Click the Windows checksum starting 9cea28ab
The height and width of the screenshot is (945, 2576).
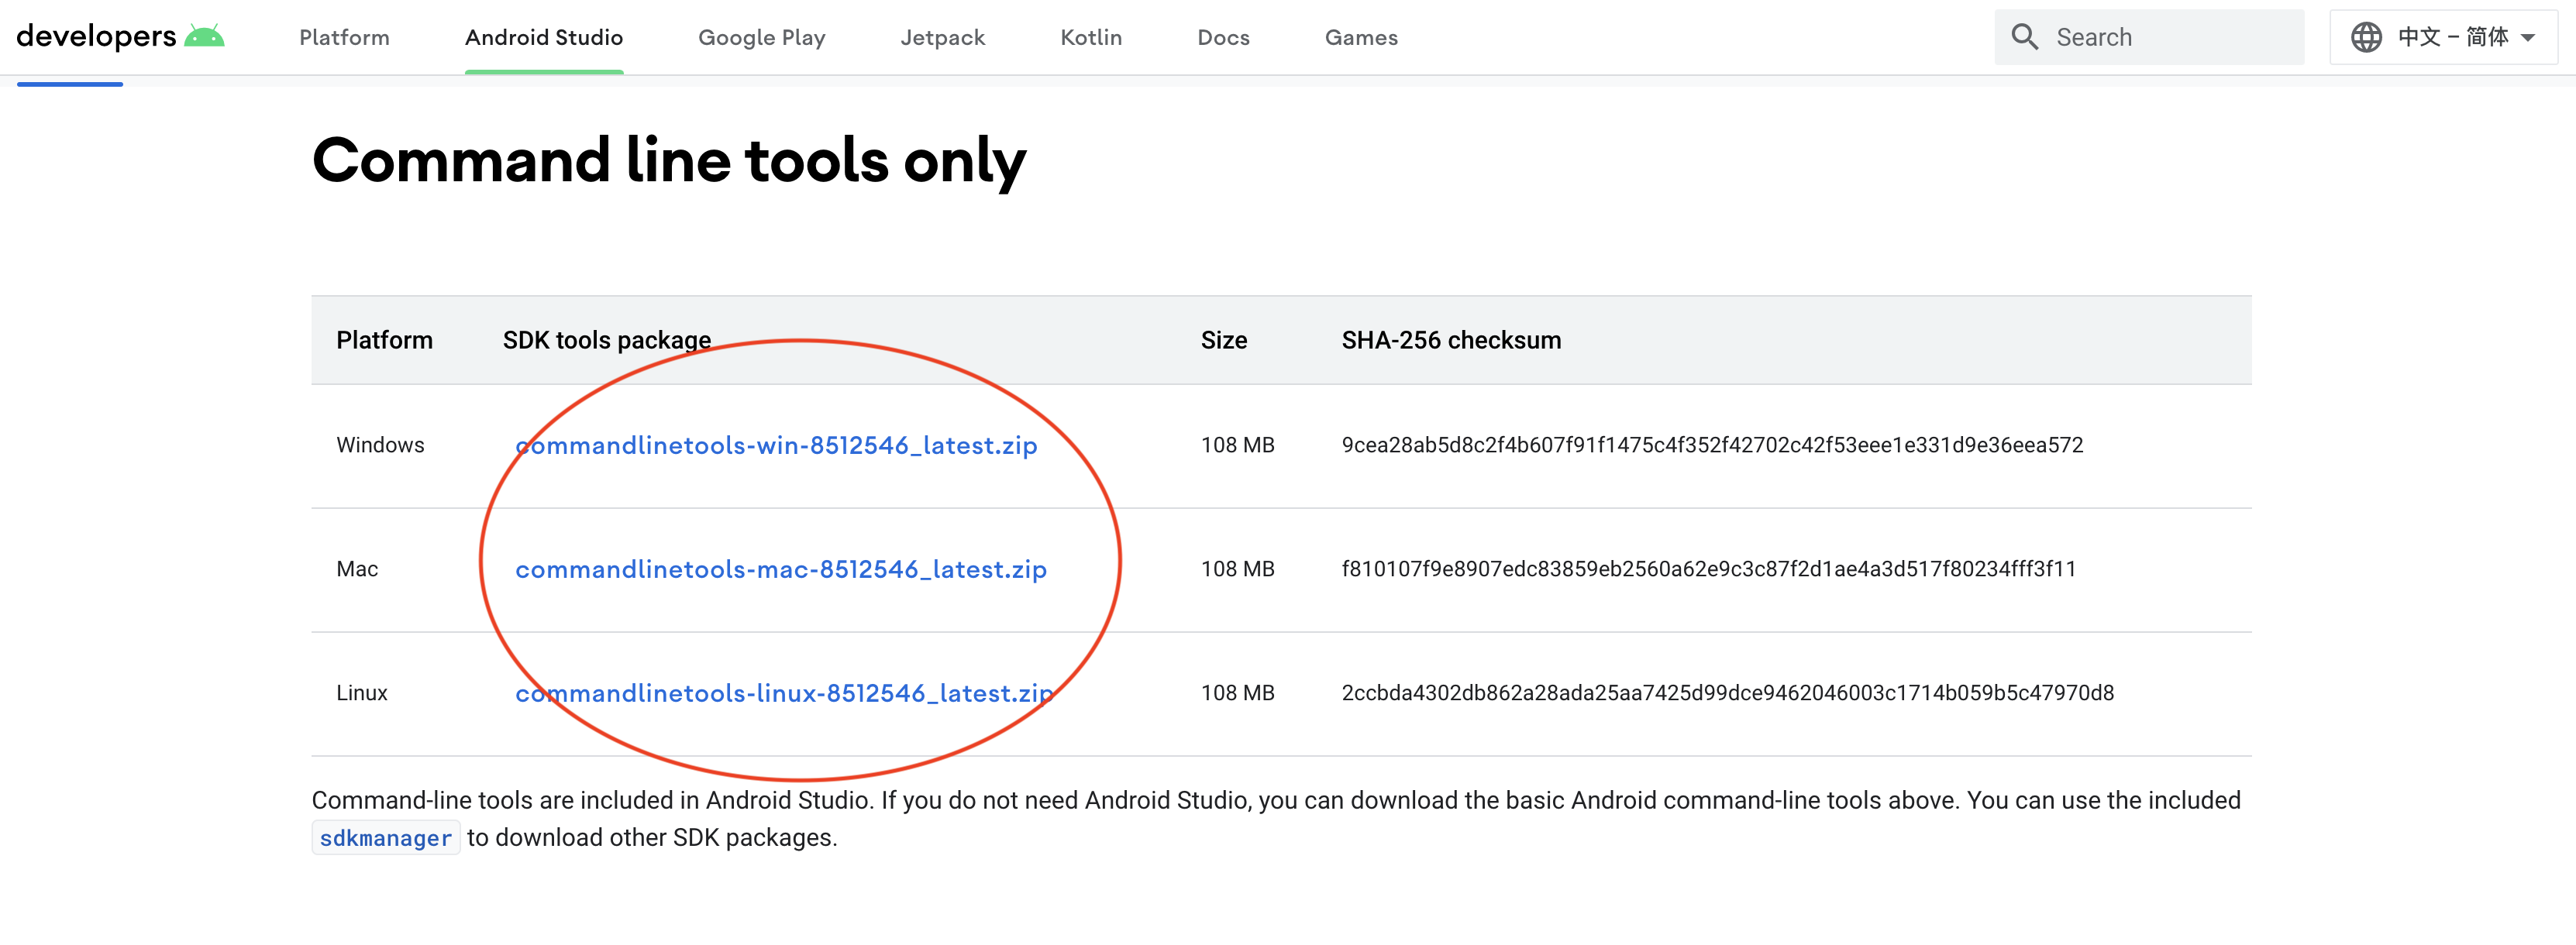point(1712,445)
